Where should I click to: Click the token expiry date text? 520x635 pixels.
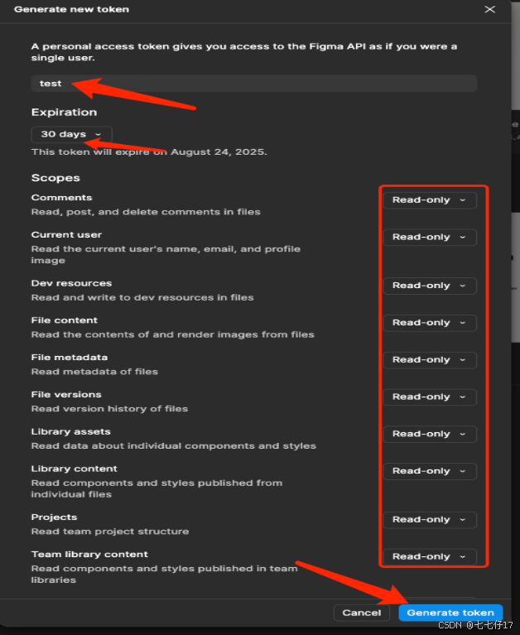pyautogui.click(x=149, y=152)
